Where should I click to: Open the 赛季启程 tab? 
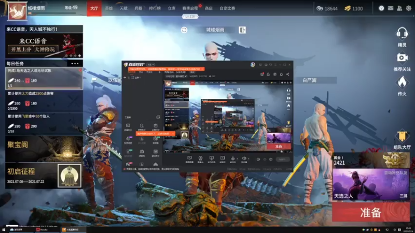(190, 8)
